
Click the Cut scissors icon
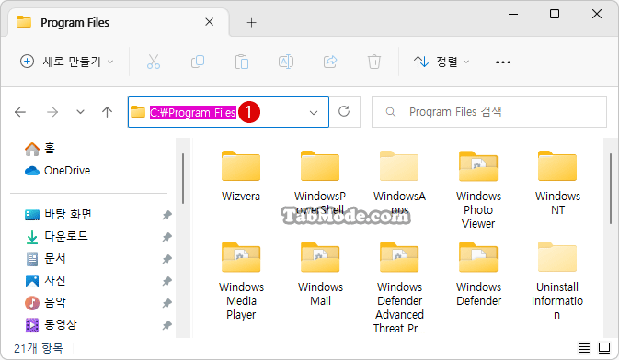(x=154, y=62)
